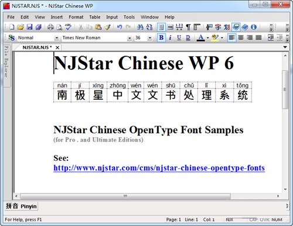Open Find with the binoculars icon
The image size is (293, 226).
coord(140,27)
